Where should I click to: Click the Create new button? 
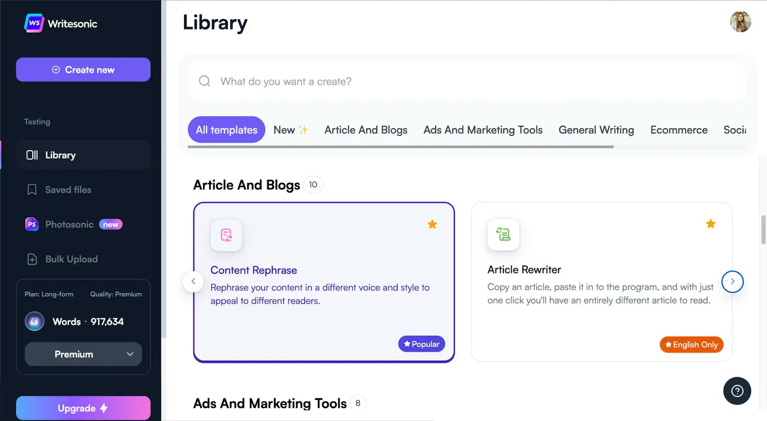[83, 69]
